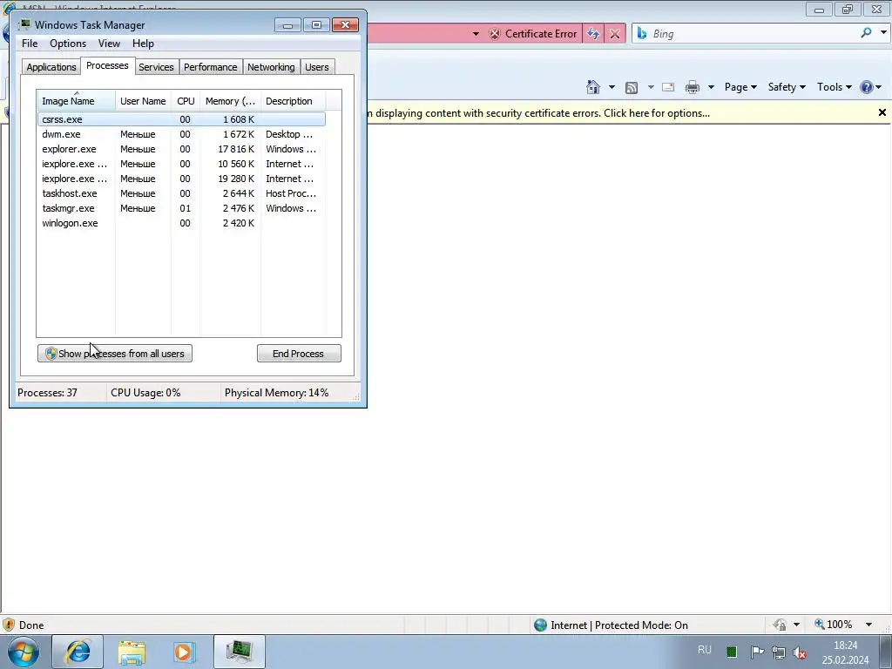The height and width of the screenshot is (669, 892).
Task: Sort by Description column header
Action: tap(293, 101)
